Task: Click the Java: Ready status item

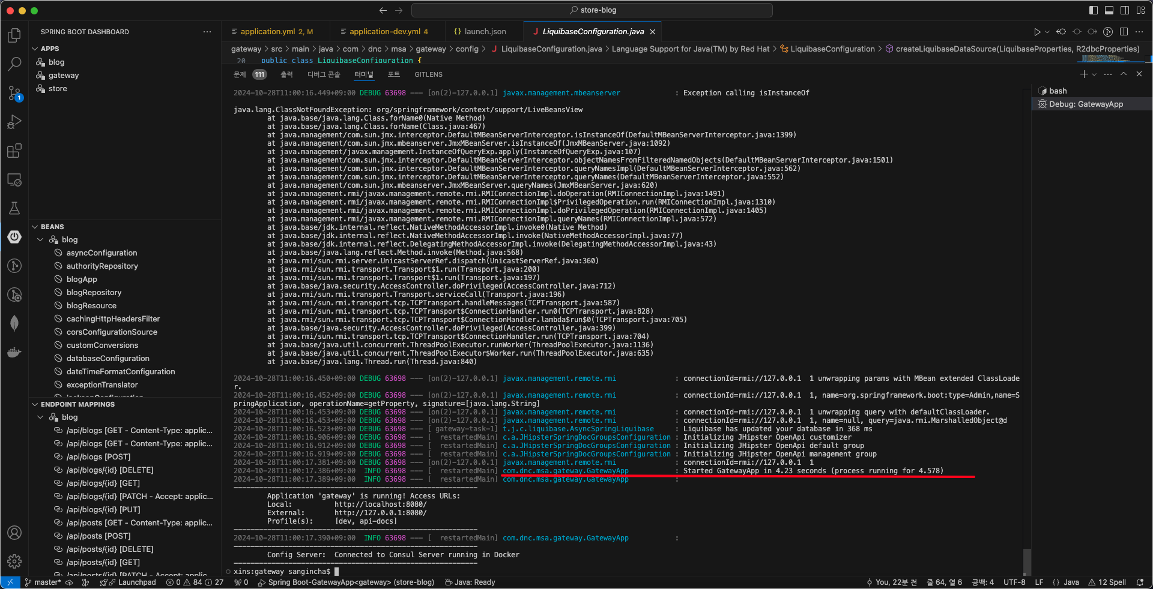Action: (470, 582)
